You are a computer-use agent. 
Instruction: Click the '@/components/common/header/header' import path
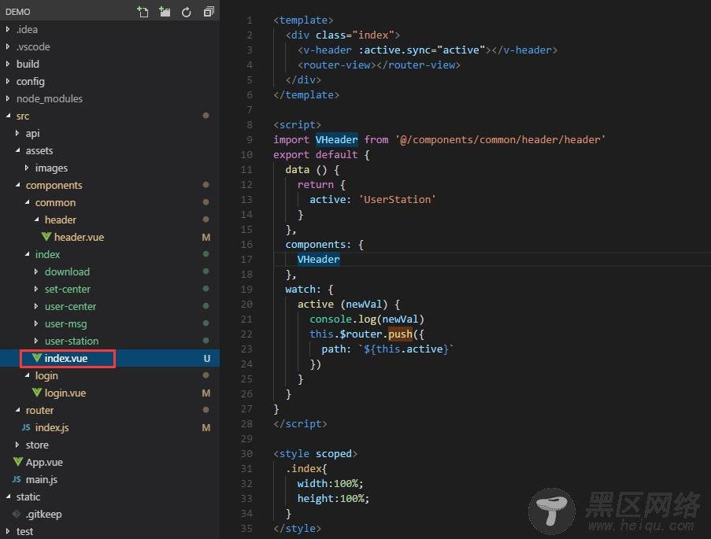click(x=500, y=139)
